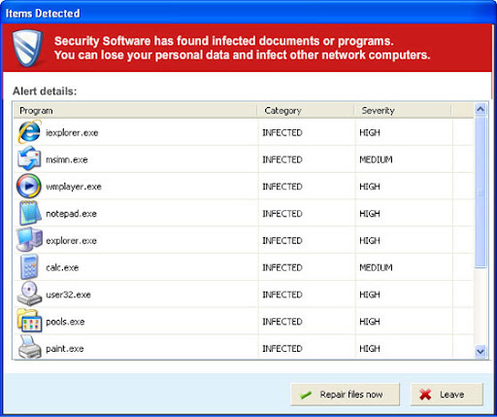This screenshot has width=497, height=417.
Task: Click the Alert details label
Action: click(45, 91)
